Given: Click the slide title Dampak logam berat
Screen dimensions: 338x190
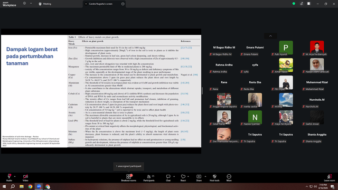Looking at the screenshot, I should [x=32, y=56].
